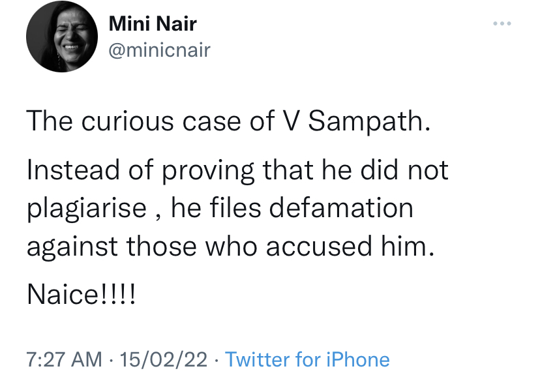Click Mini Nair's profile picture

pos(57,40)
